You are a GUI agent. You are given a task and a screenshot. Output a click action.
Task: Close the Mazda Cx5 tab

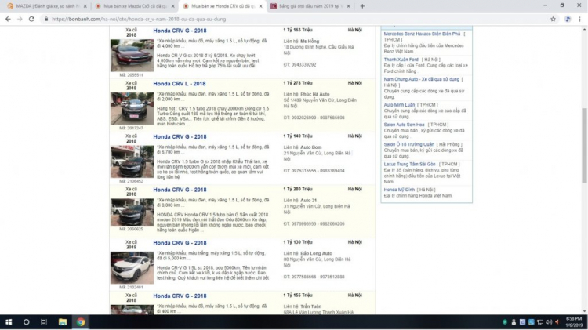point(173,6)
